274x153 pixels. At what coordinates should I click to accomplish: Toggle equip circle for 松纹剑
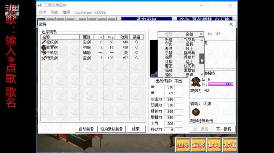pyautogui.click(x=137, y=42)
